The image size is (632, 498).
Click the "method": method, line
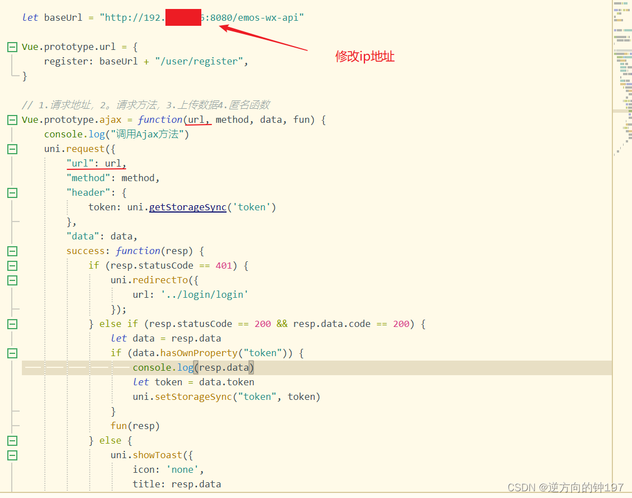pos(113,178)
